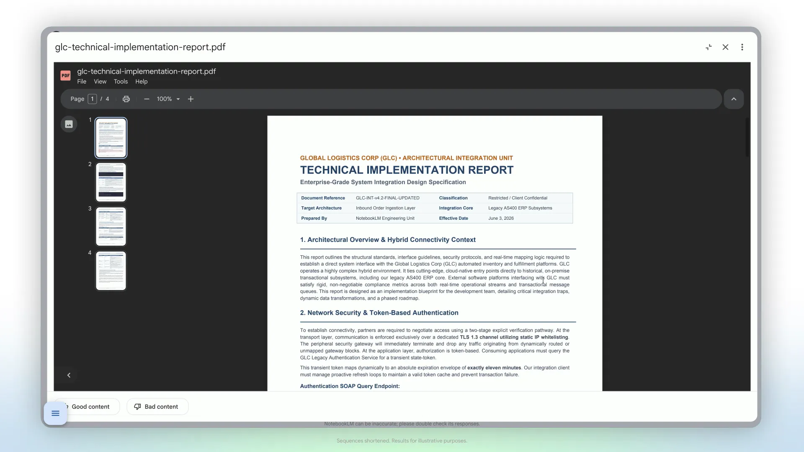Click the Integration Core table label
The height and width of the screenshot is (452, 804).
click(x=456, y=208)
